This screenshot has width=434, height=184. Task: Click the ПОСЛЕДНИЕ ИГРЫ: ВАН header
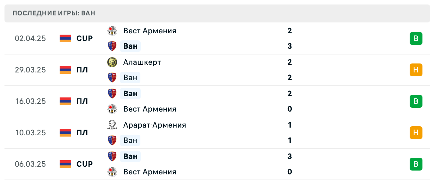[54, 13]
